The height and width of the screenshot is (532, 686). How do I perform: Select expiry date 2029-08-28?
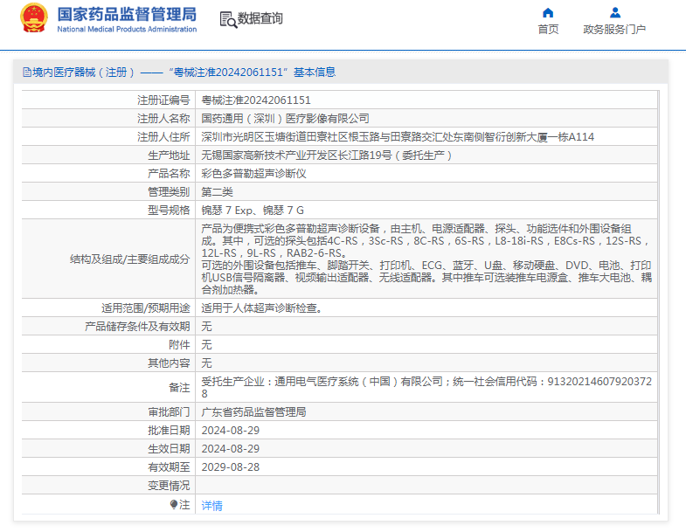231,467
